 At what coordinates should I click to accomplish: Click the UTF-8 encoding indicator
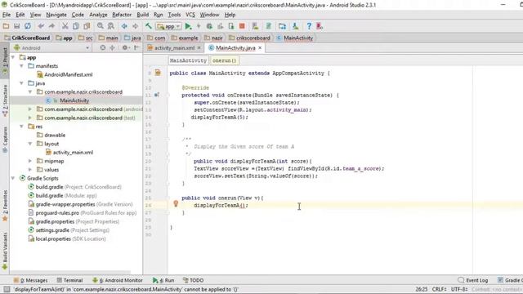coord(459,289)
